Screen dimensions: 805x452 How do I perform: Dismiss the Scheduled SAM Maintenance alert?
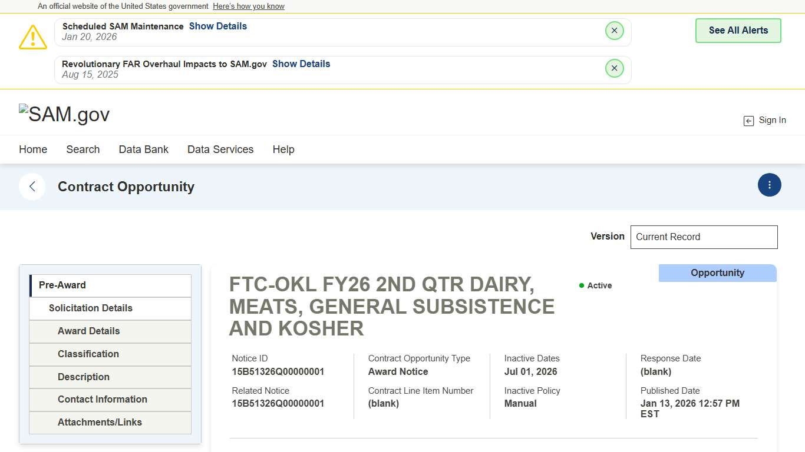(x=614, y=31)
